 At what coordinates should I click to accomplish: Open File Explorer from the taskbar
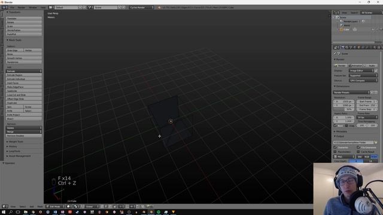coord(25,212)
